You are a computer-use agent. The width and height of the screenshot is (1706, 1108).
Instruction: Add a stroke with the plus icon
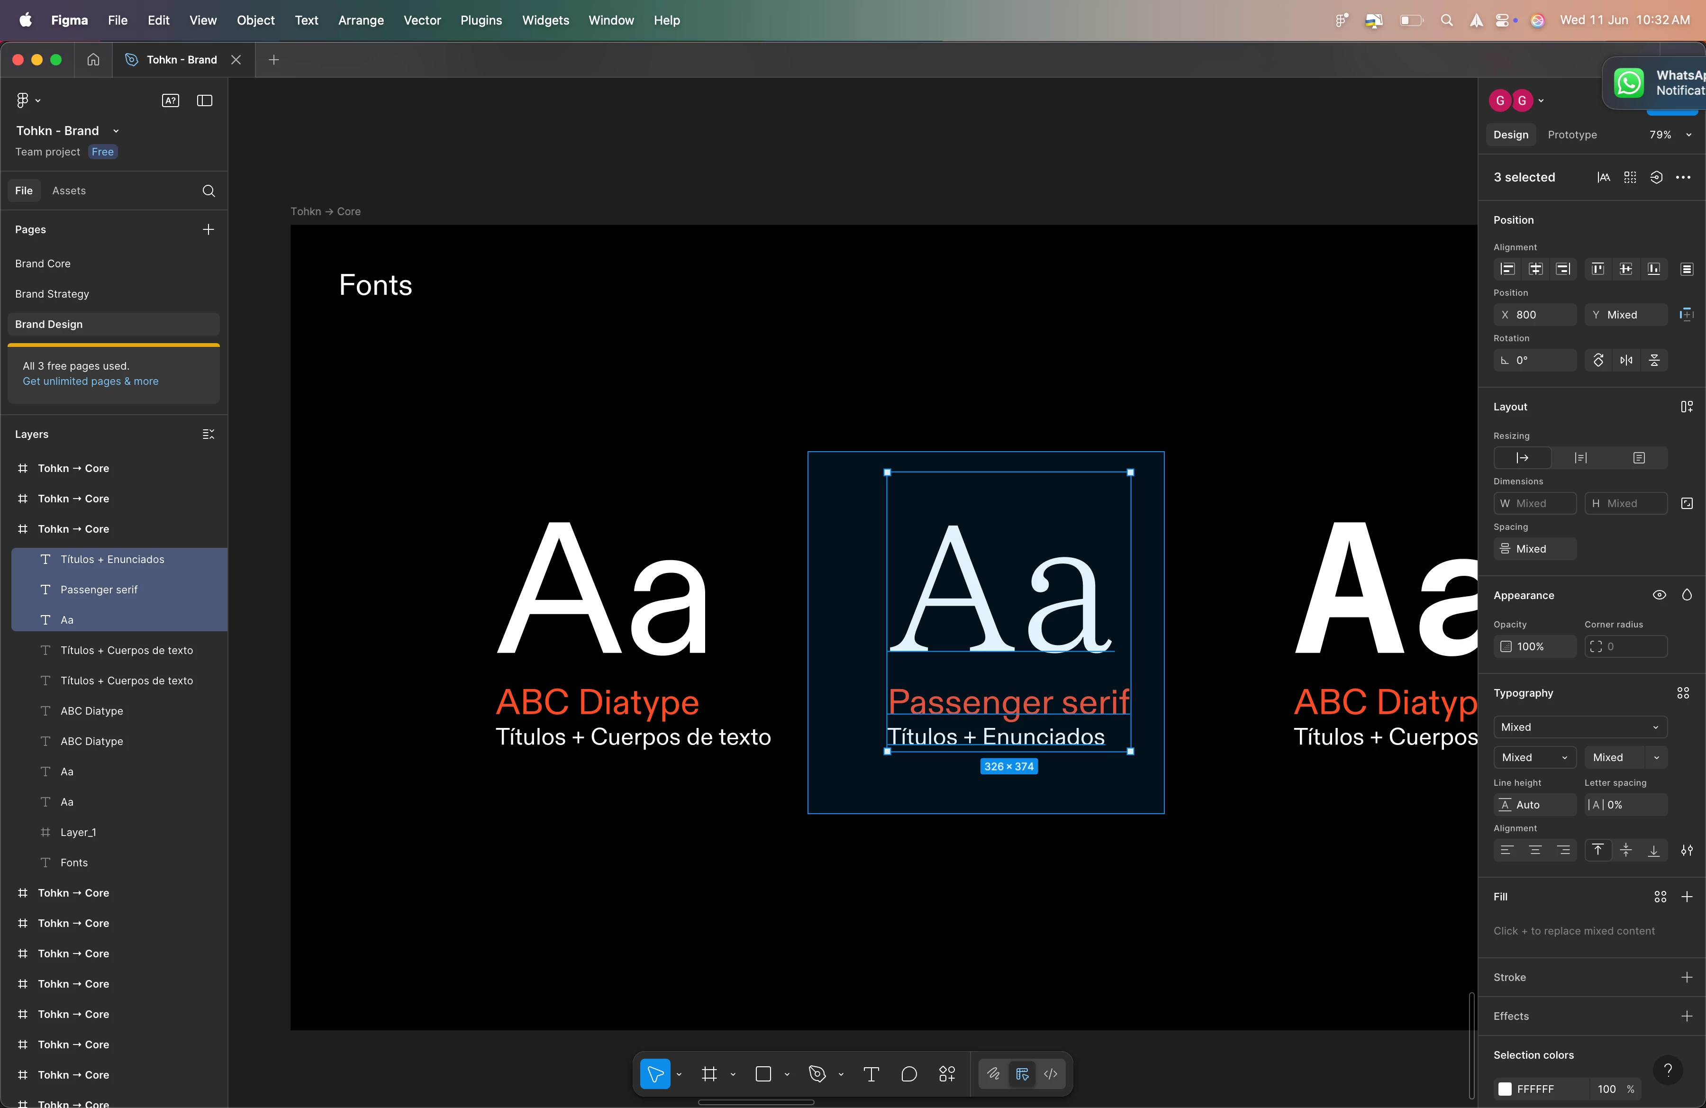point(1687,978)
